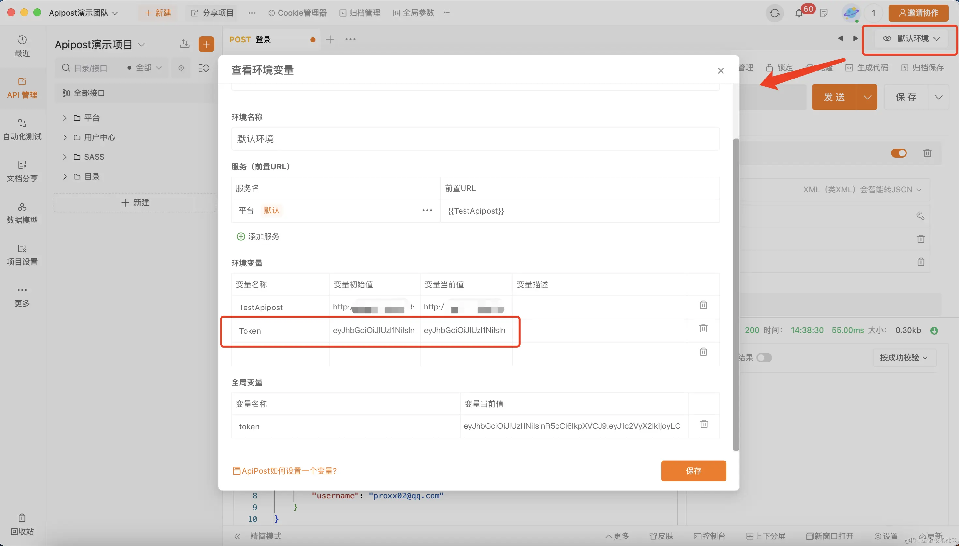Open the 数据模型 sidebar section
Viewport: 959px width, 546px height.
pos(22,213)
